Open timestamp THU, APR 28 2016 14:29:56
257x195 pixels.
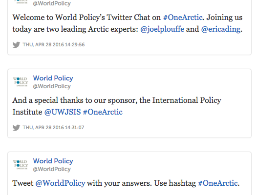click(54, 45)
